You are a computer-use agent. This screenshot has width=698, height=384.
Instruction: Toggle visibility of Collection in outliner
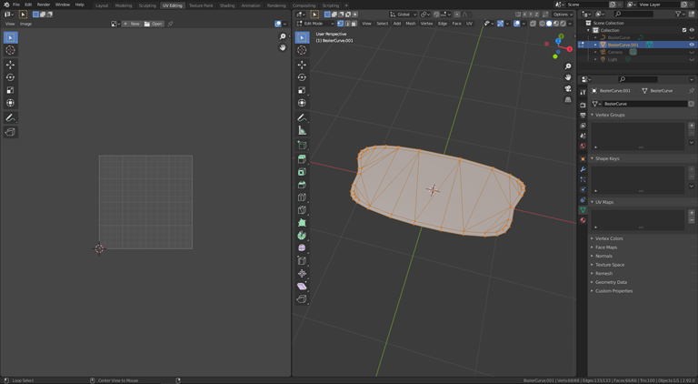pyautogui.click(x=692, y=30)
